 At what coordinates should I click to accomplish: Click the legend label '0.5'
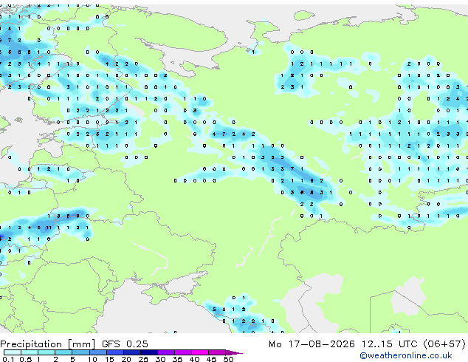(x=26, y=359)
